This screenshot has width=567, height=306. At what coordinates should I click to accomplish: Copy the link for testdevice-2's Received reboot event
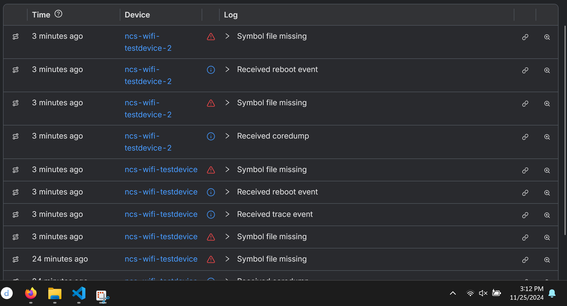tap(525, 70)
